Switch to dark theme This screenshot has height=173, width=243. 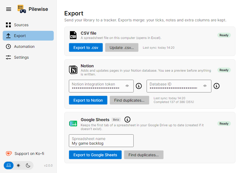click(28, 165)
